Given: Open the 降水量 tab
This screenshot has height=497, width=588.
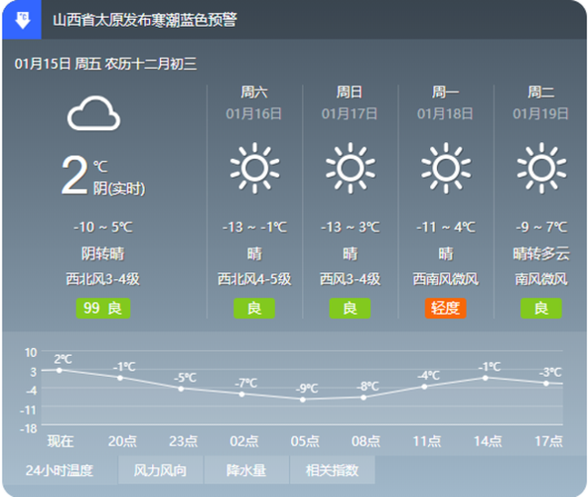Looking at the screenshot, I should point(246,470).
